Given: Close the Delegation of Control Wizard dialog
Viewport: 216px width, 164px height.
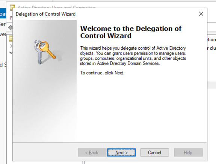Looking at the screenshot, I should 201,14.
